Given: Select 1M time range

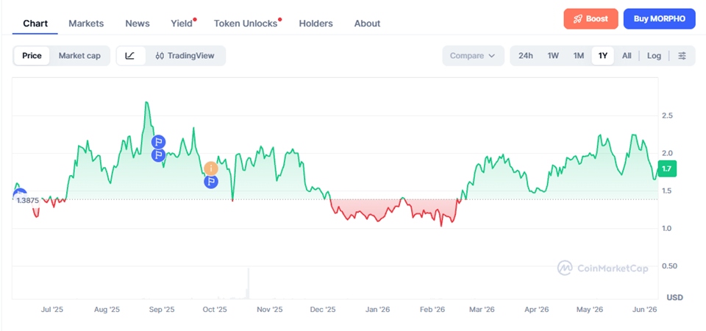Looking at the screenshot, I should (x=579, y=56).
